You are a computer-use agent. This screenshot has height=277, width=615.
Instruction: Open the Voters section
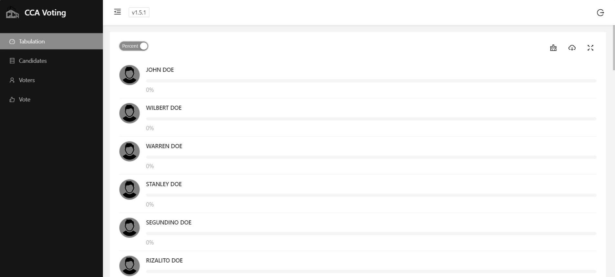pos(26,80)
